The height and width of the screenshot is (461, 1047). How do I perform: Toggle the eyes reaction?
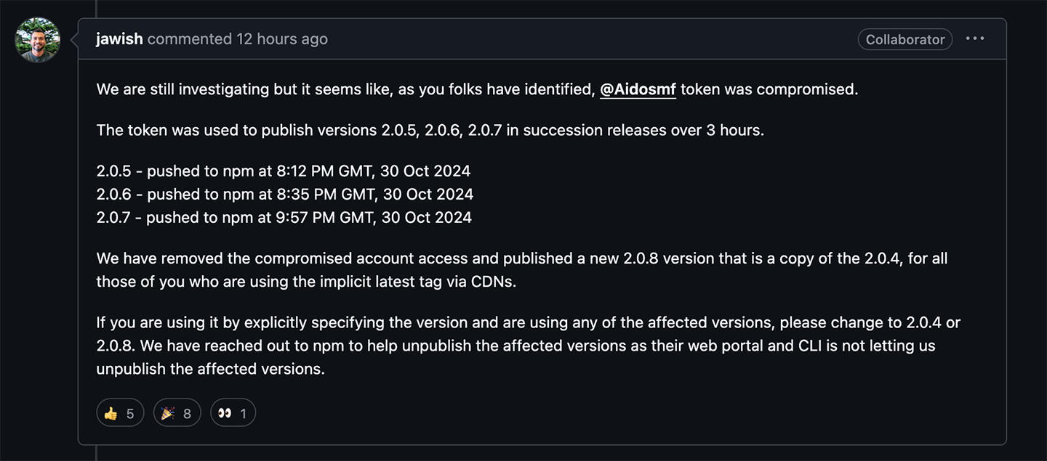tap(233, 413)
